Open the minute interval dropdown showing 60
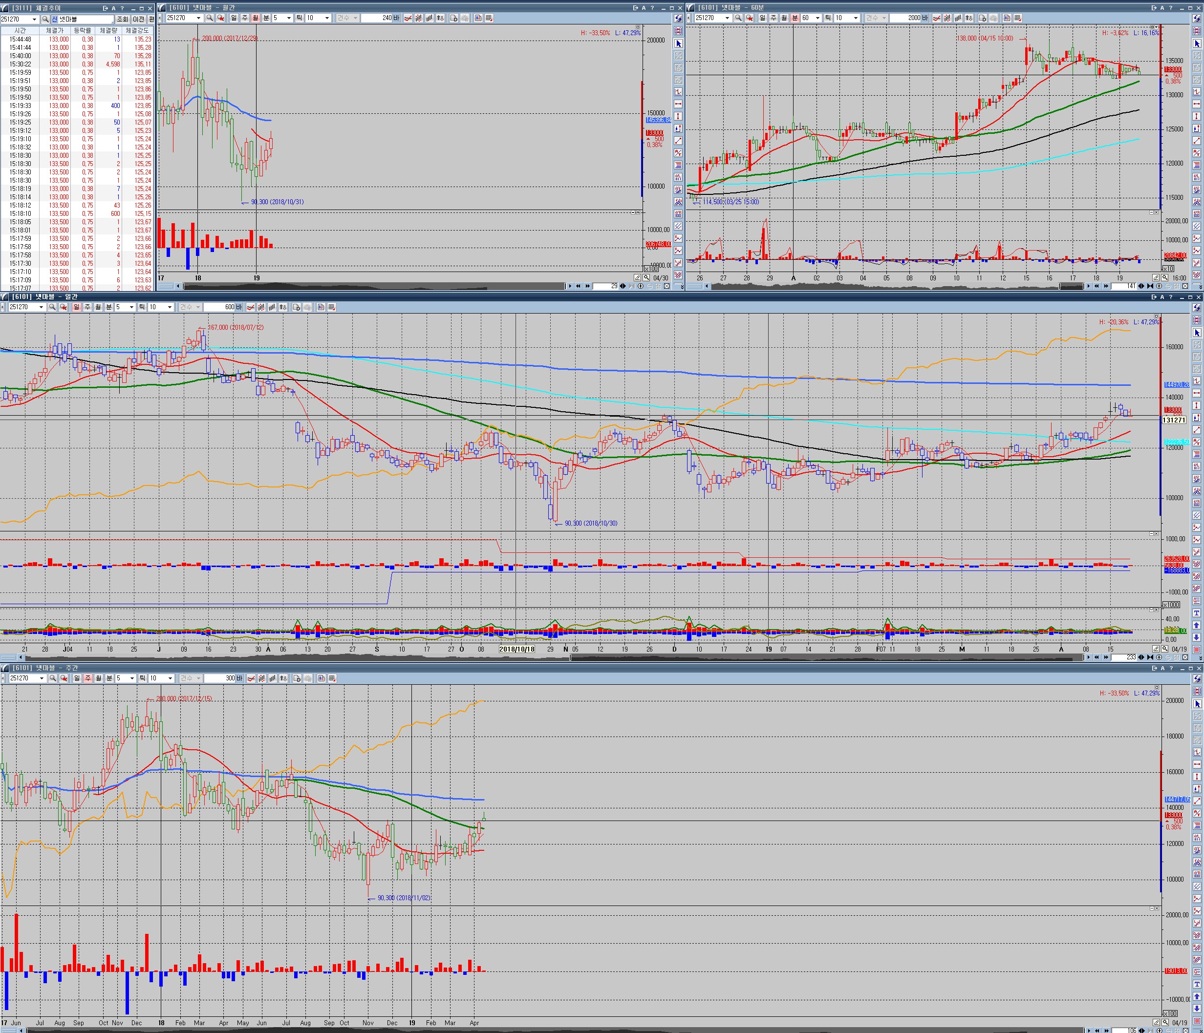Viewport: 1204px width, 1033px height. (817, 18)
